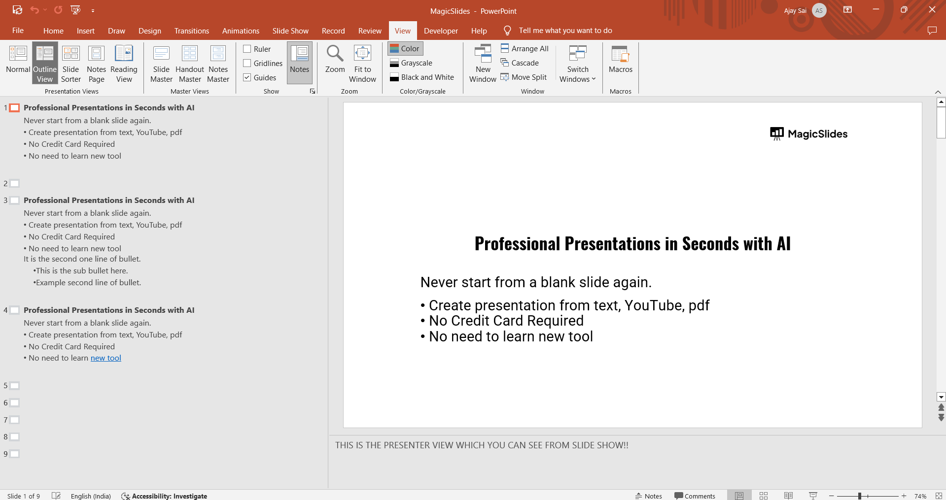The image size is (946, 500).
Task: Switch to the Design tab
Action: 149,31
